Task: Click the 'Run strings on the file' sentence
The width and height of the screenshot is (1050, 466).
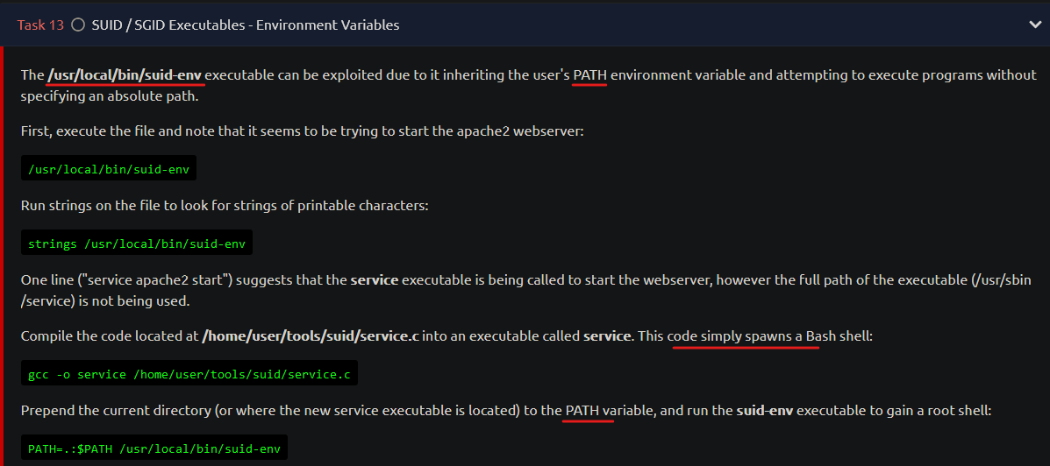Action: click(225, 205)
